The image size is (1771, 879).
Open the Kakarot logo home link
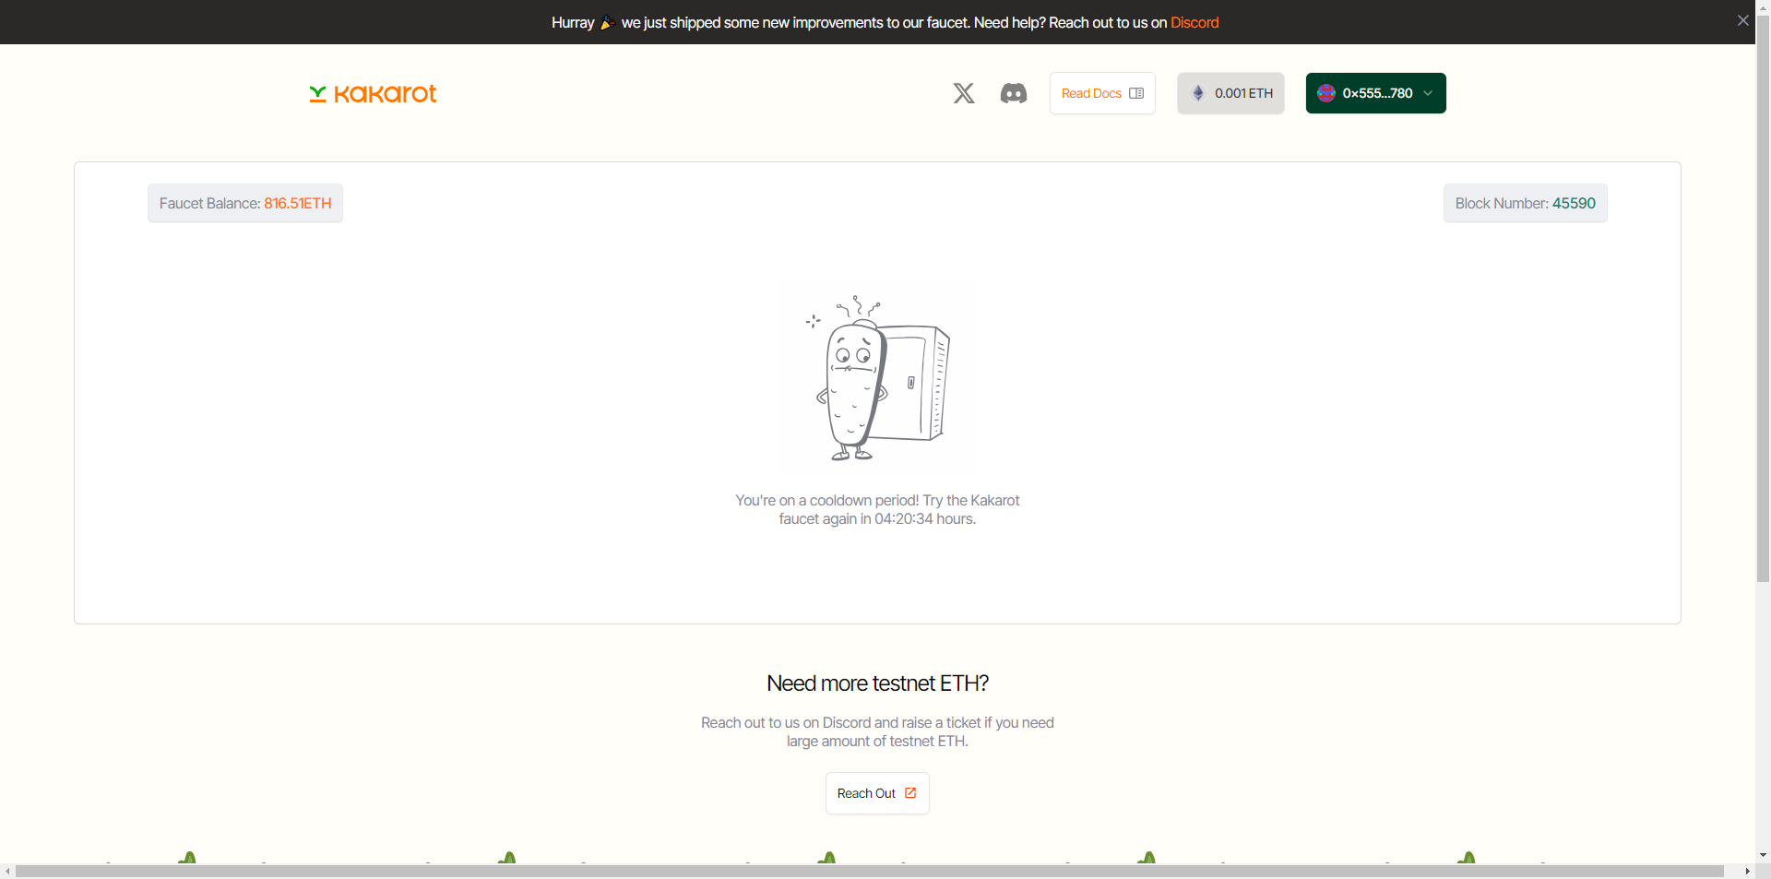click(x=373, y=93)
